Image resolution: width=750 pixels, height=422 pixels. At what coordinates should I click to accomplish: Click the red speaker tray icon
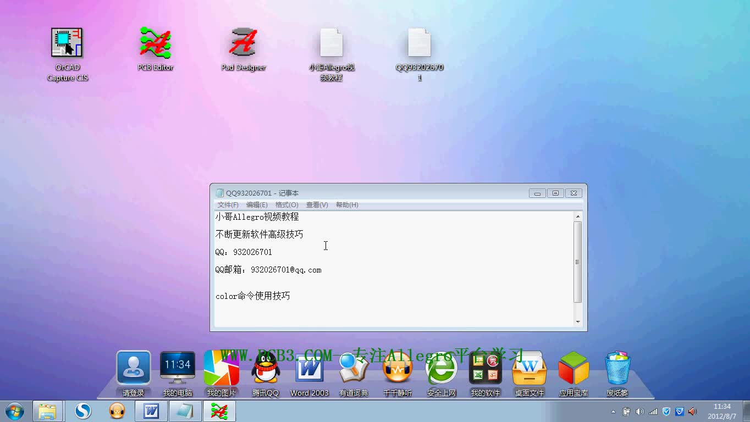[x=693, y=412]
